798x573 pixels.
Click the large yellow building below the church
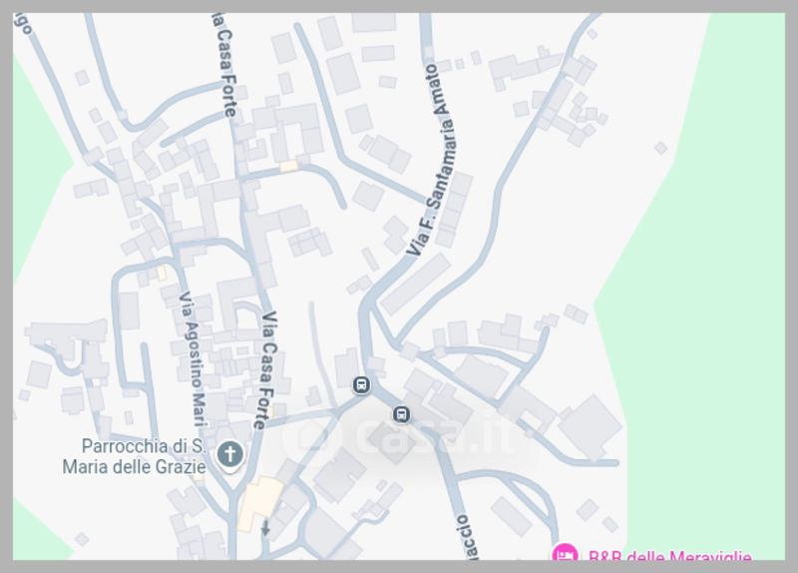tap(259, 503)
